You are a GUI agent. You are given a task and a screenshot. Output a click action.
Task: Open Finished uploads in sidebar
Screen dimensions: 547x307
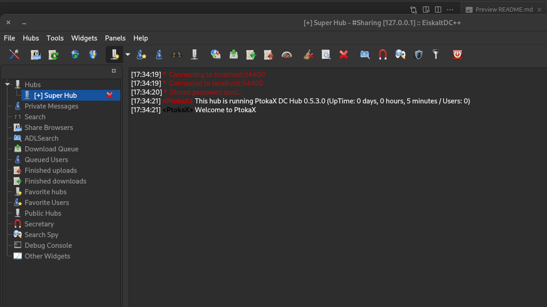50,171
